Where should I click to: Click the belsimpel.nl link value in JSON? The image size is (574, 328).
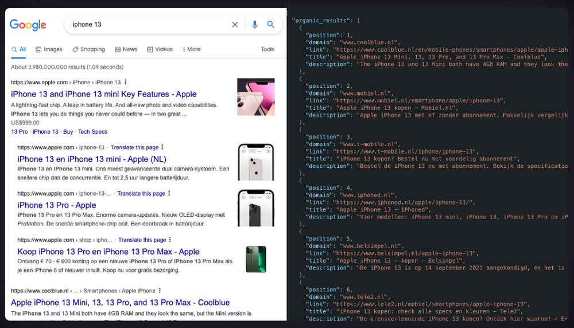point(404,253)
